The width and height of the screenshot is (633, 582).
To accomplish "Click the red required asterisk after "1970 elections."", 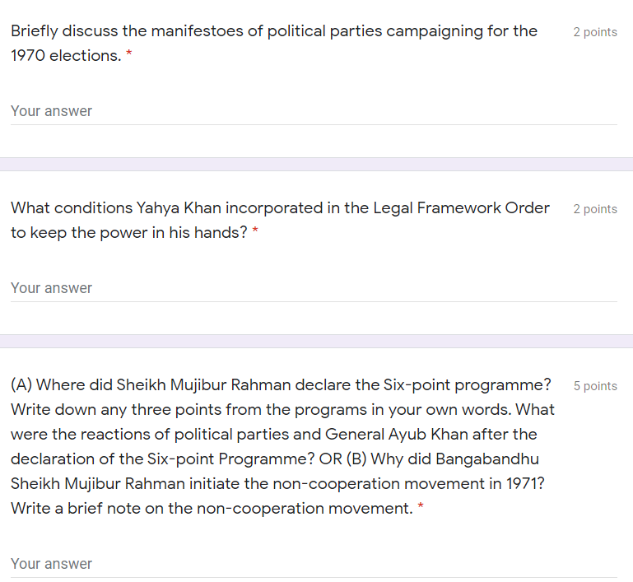I will (x=128, y=54).
